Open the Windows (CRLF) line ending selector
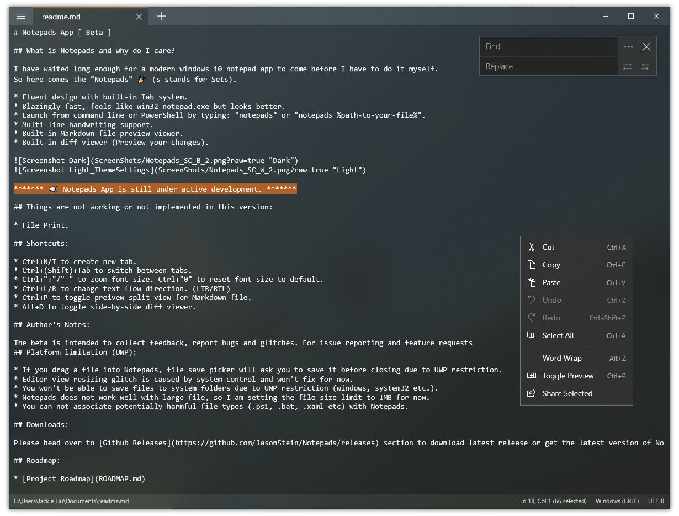Screen dimensions: 679x516 617,501
